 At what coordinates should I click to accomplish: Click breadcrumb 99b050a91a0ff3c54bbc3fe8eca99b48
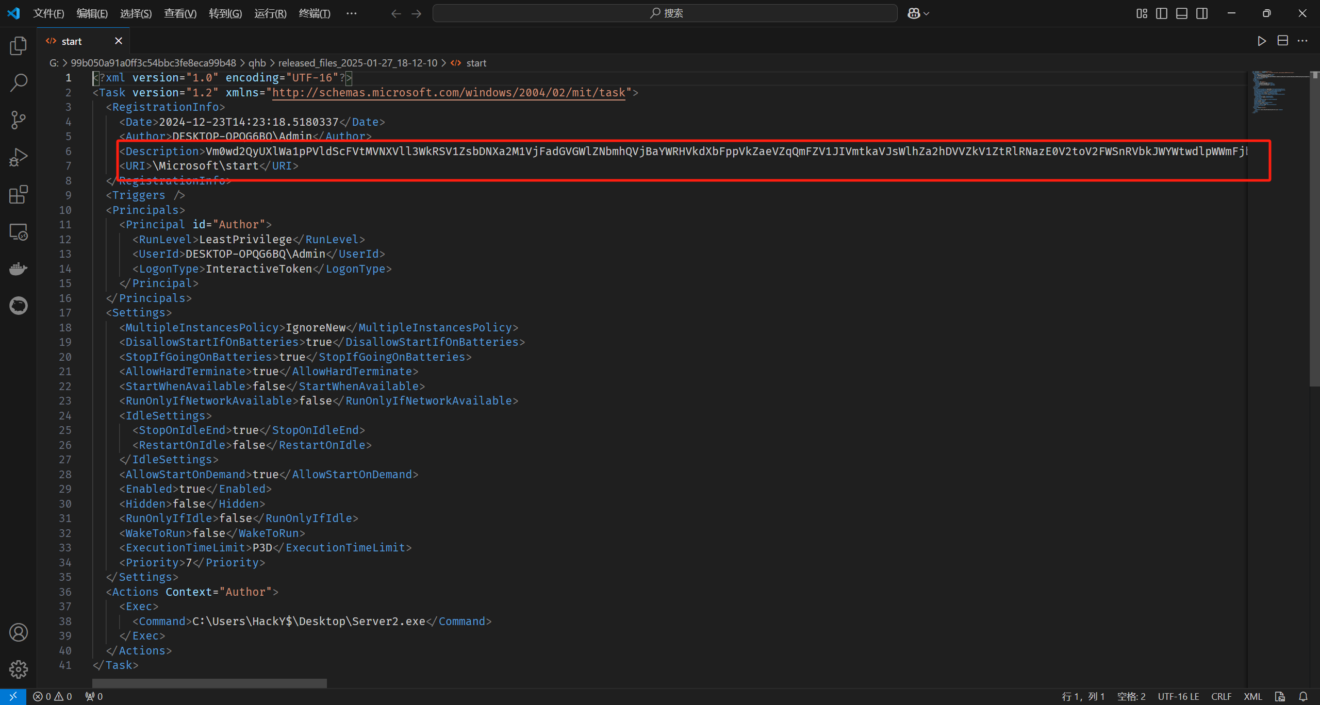[153, 63]
